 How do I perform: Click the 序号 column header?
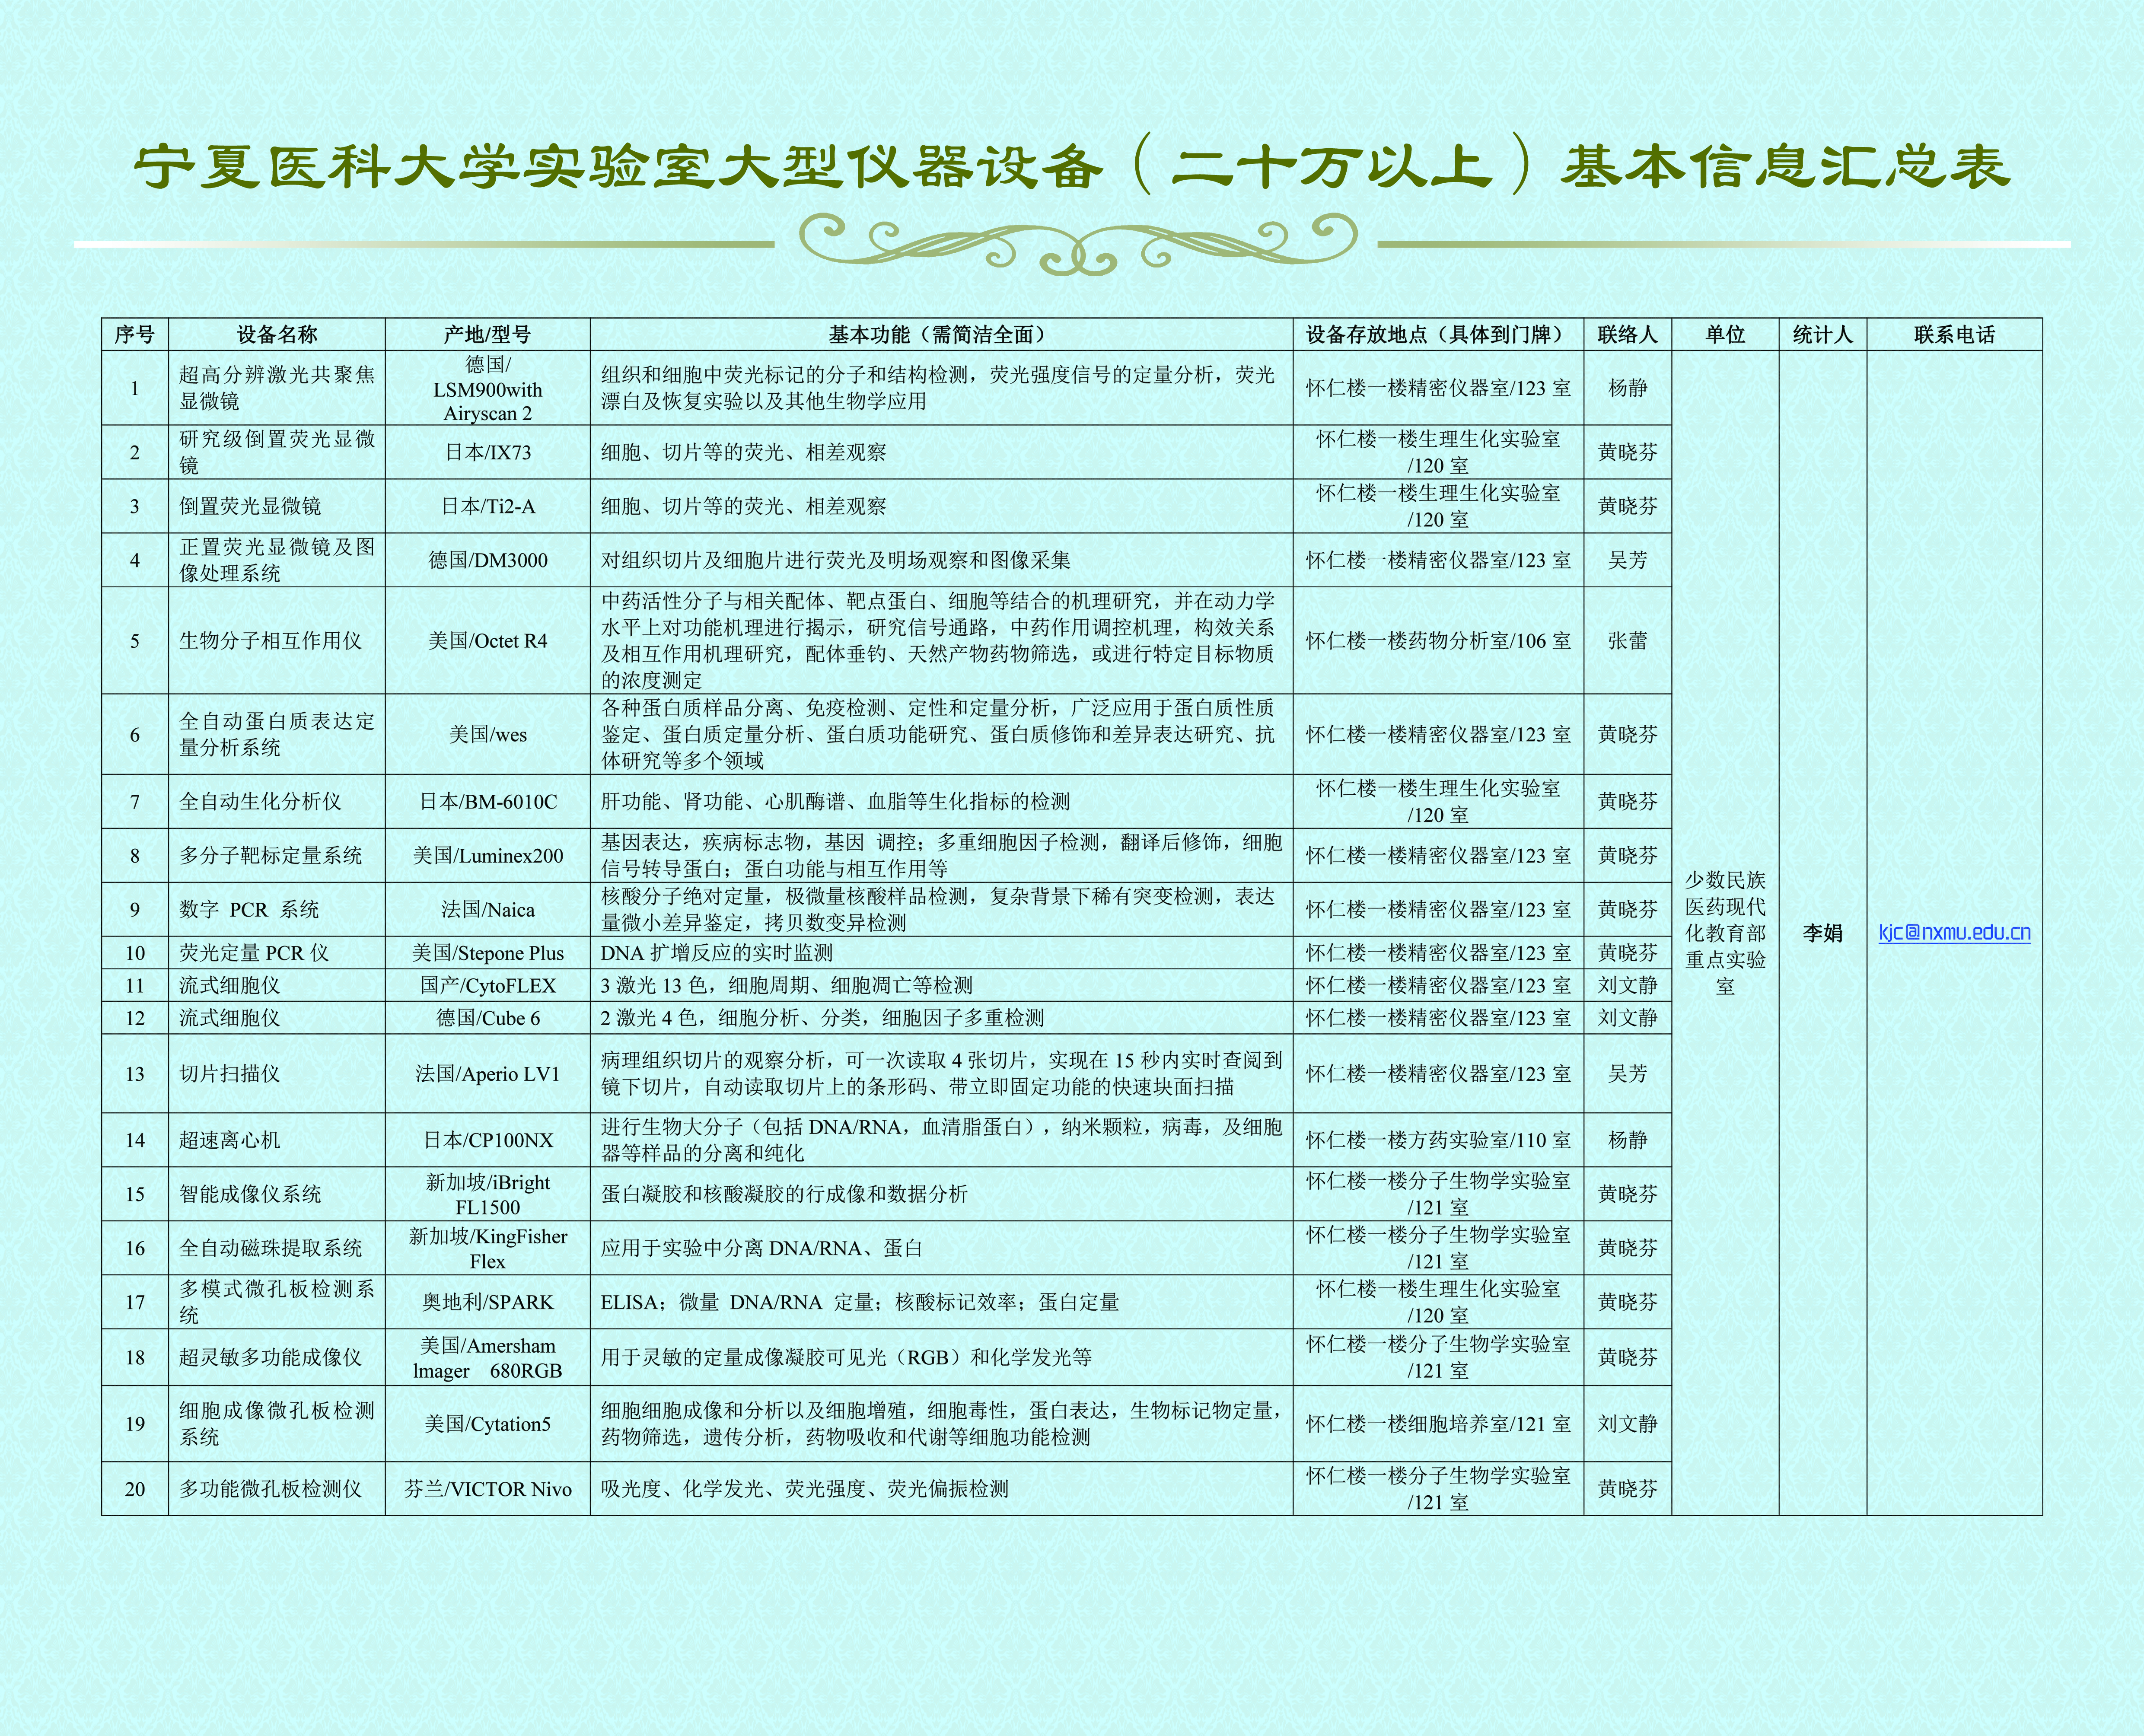[135, 334]
